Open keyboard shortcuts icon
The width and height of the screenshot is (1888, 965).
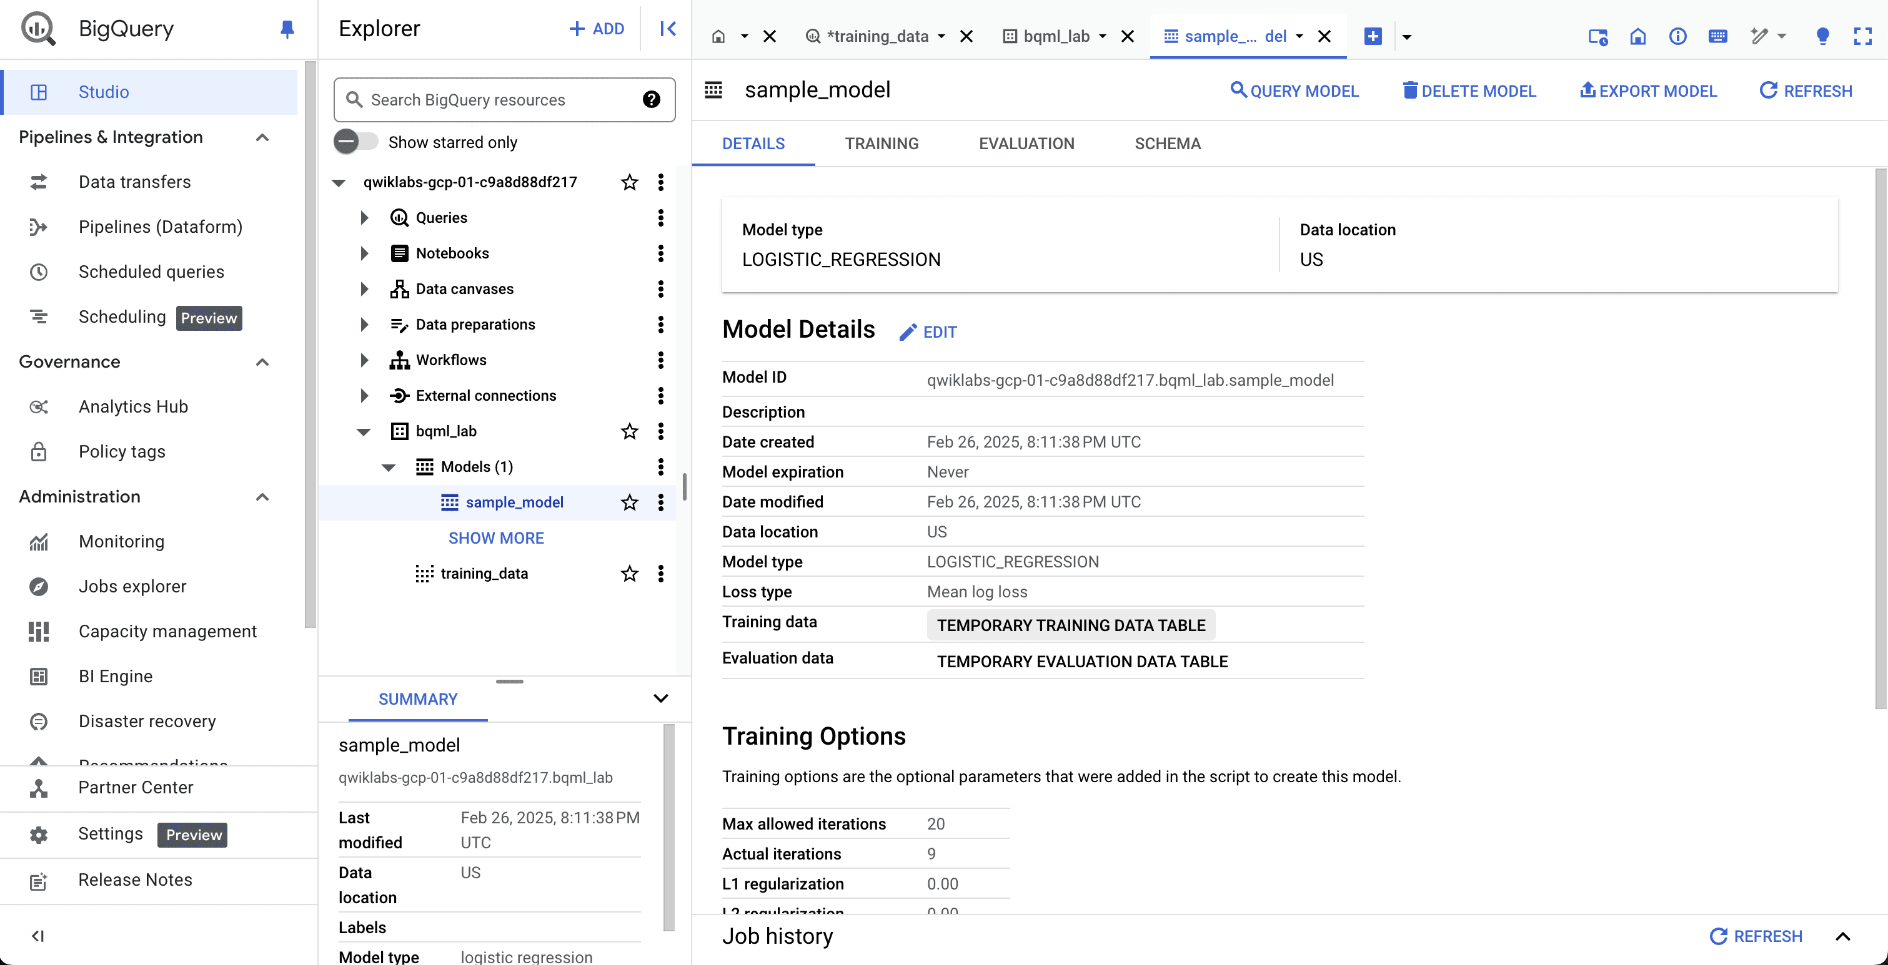tap(1717, 36)
